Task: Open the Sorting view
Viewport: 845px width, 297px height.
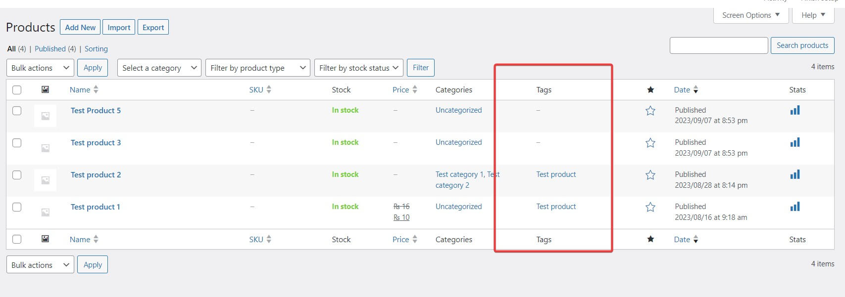Action: (96, 49)
